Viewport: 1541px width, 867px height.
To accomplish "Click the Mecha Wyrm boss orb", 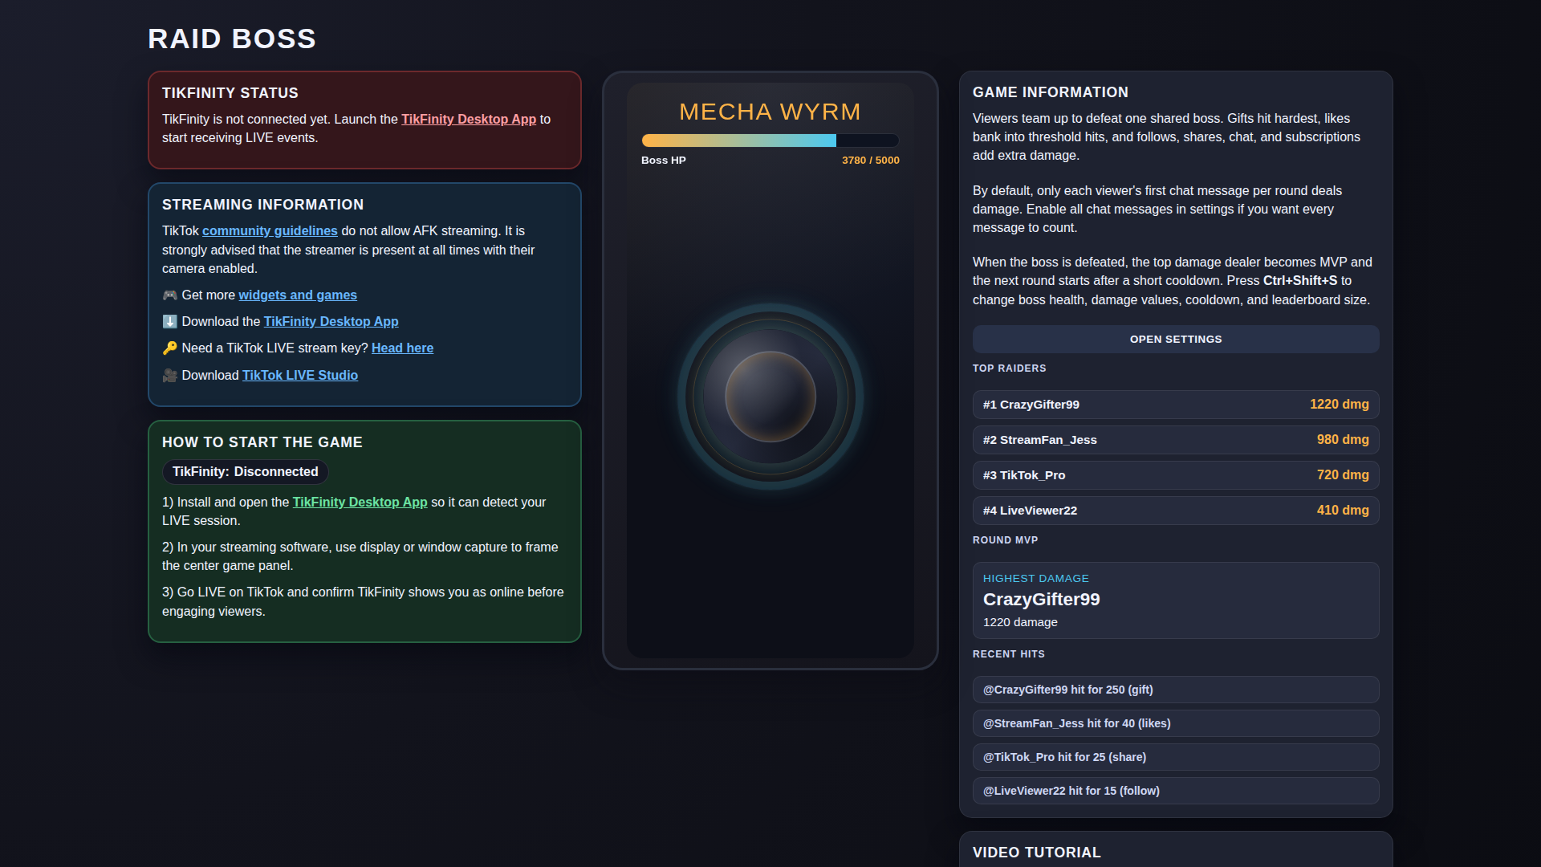I will pos(770,397).
